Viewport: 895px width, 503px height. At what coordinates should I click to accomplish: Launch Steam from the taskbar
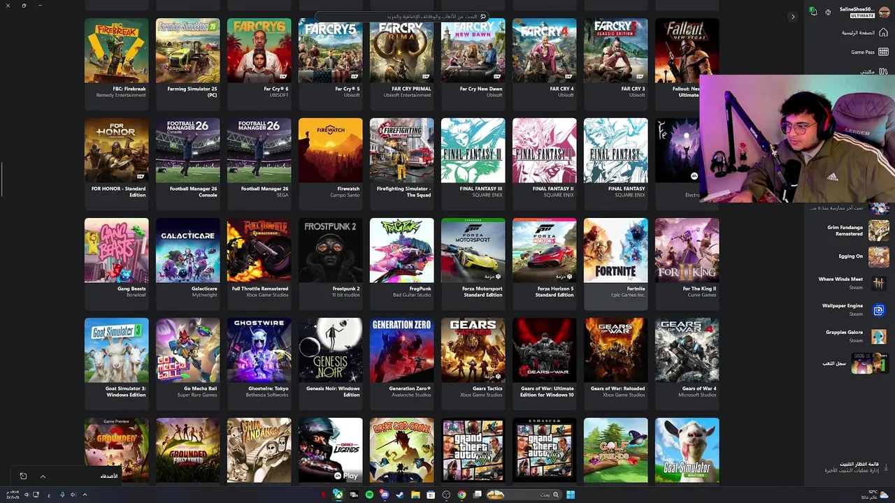[400, 495]
